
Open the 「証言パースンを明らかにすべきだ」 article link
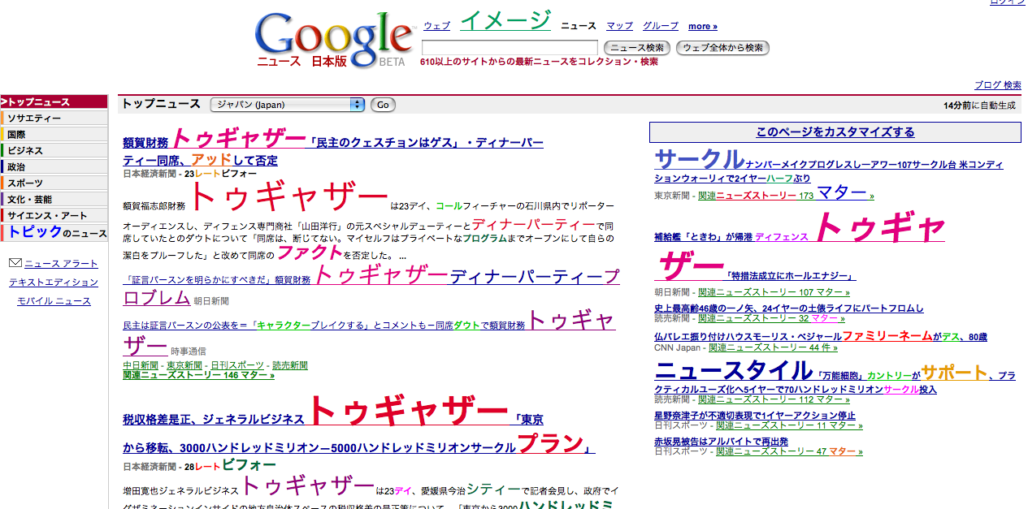[371, 287]
